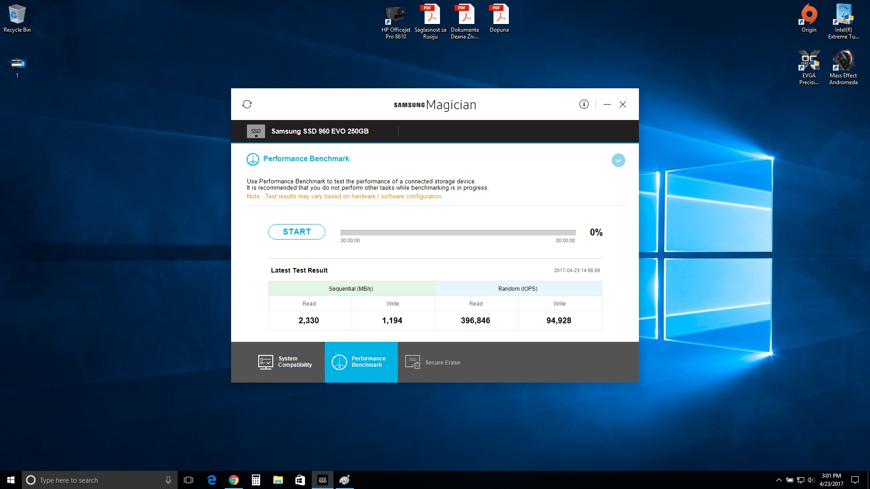Click the Sequential (MB/s) column header
Viewport: 870px width, 489px height.
[x=352, y=288]
